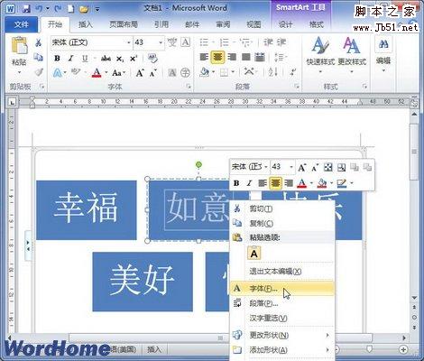Viewport: 424px width, 361px height.
Task: Expand Add Shape submenu
Action: click(282, 350)
